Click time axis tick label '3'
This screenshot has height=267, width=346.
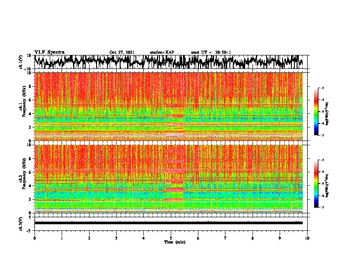click(116, 238)
